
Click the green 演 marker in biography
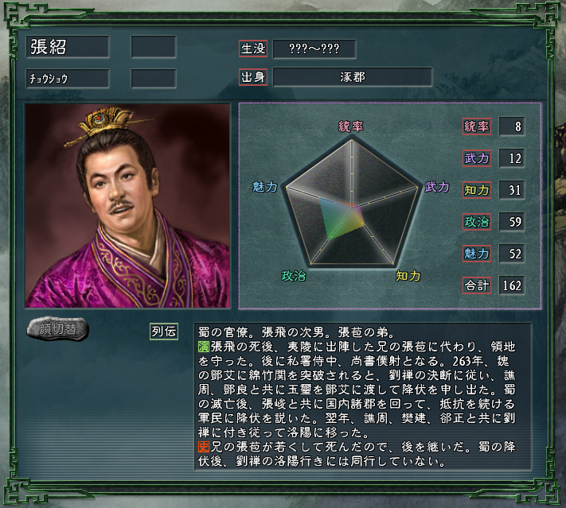click(x=204, y=347)
